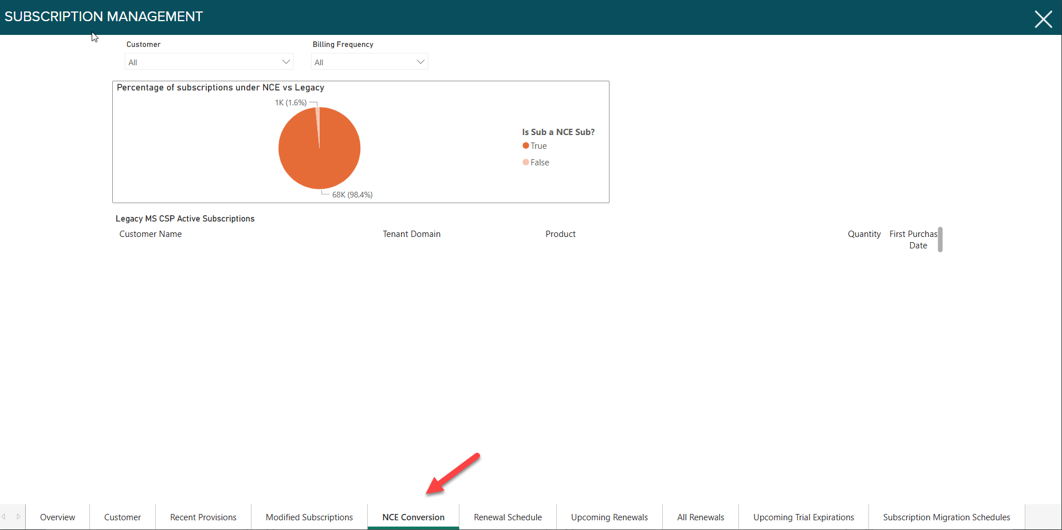Image resolution: width=1062 pixels, height=530 pixels.
Task: Close the Subscription Management report
Action: [1043, 19]
